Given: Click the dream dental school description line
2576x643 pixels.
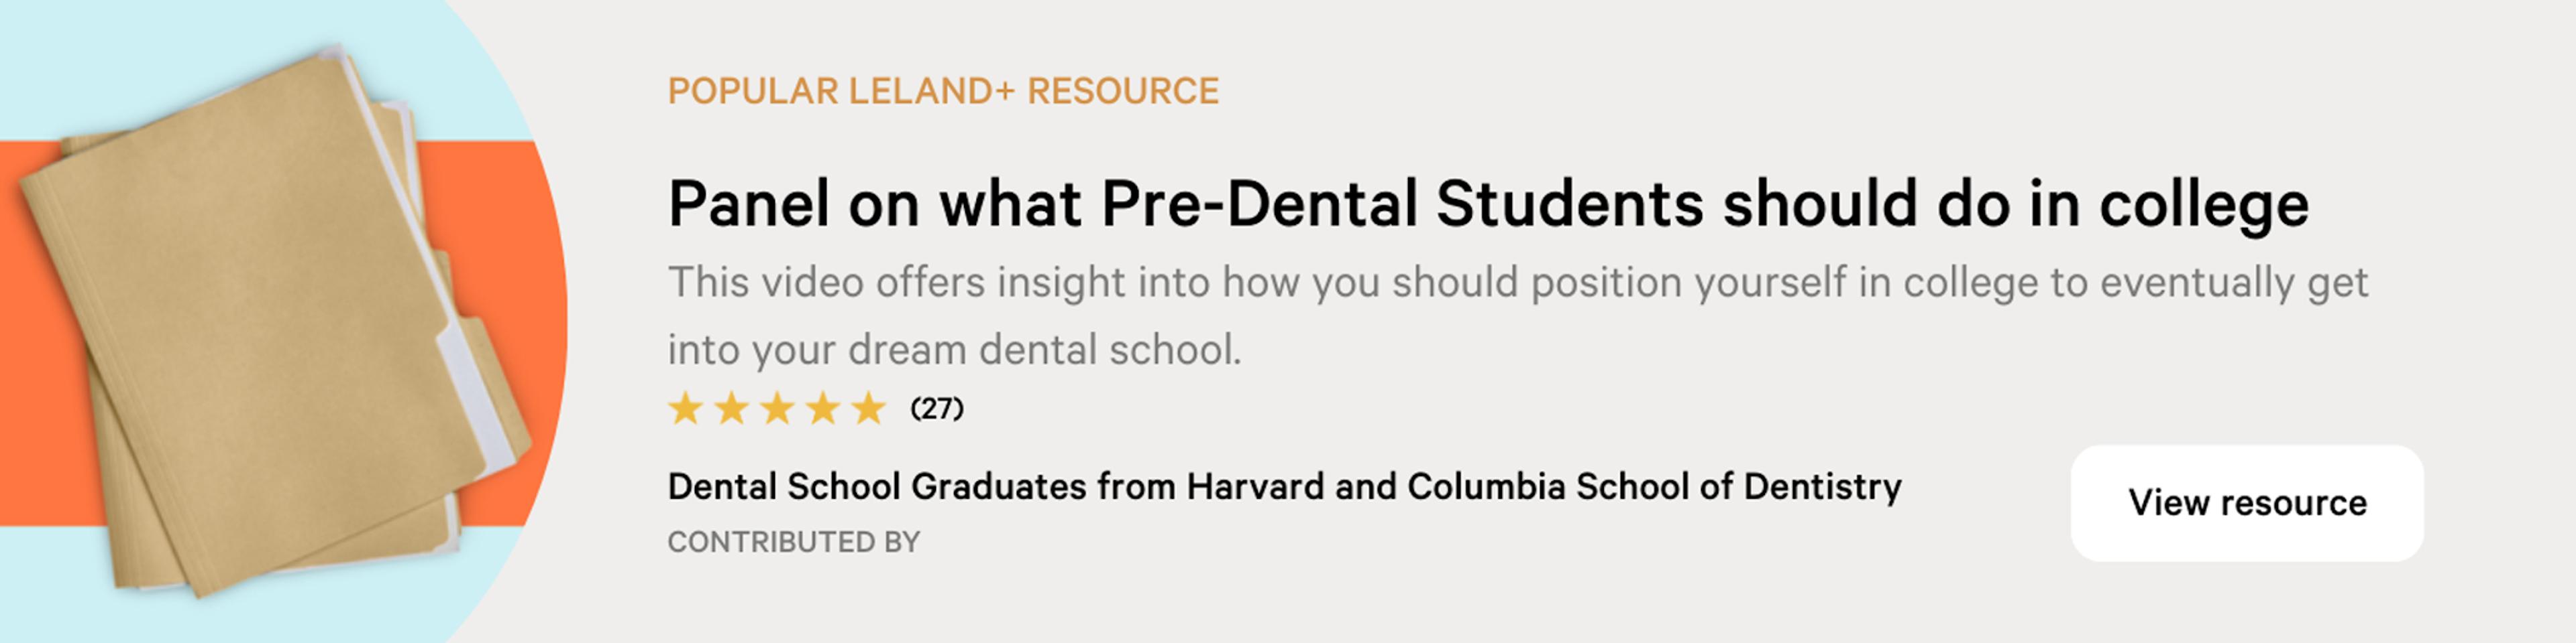Looking at the screenshot, I should [954, 350].
